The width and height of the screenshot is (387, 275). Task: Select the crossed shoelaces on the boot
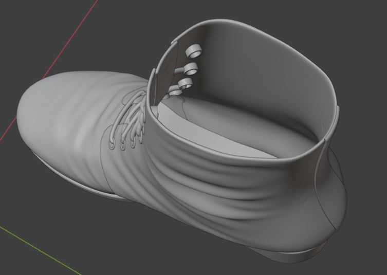click(128, 119)
